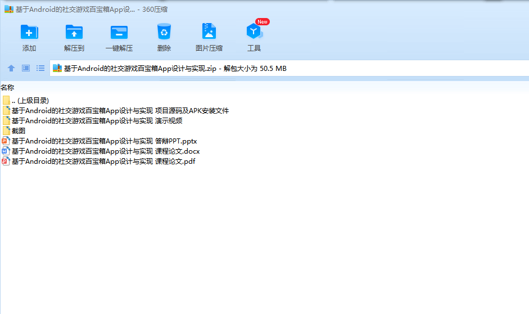This screenshot has height=314, width=529.
Task: Click the 一键解压 label in the toolbar
Action: coord(119,48)
